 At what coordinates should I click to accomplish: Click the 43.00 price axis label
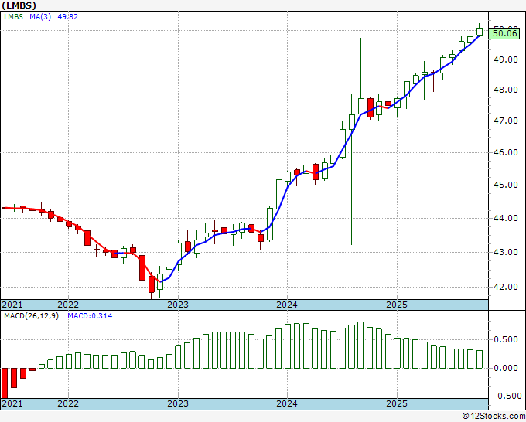pyautogui.click(x=506, y=252)
